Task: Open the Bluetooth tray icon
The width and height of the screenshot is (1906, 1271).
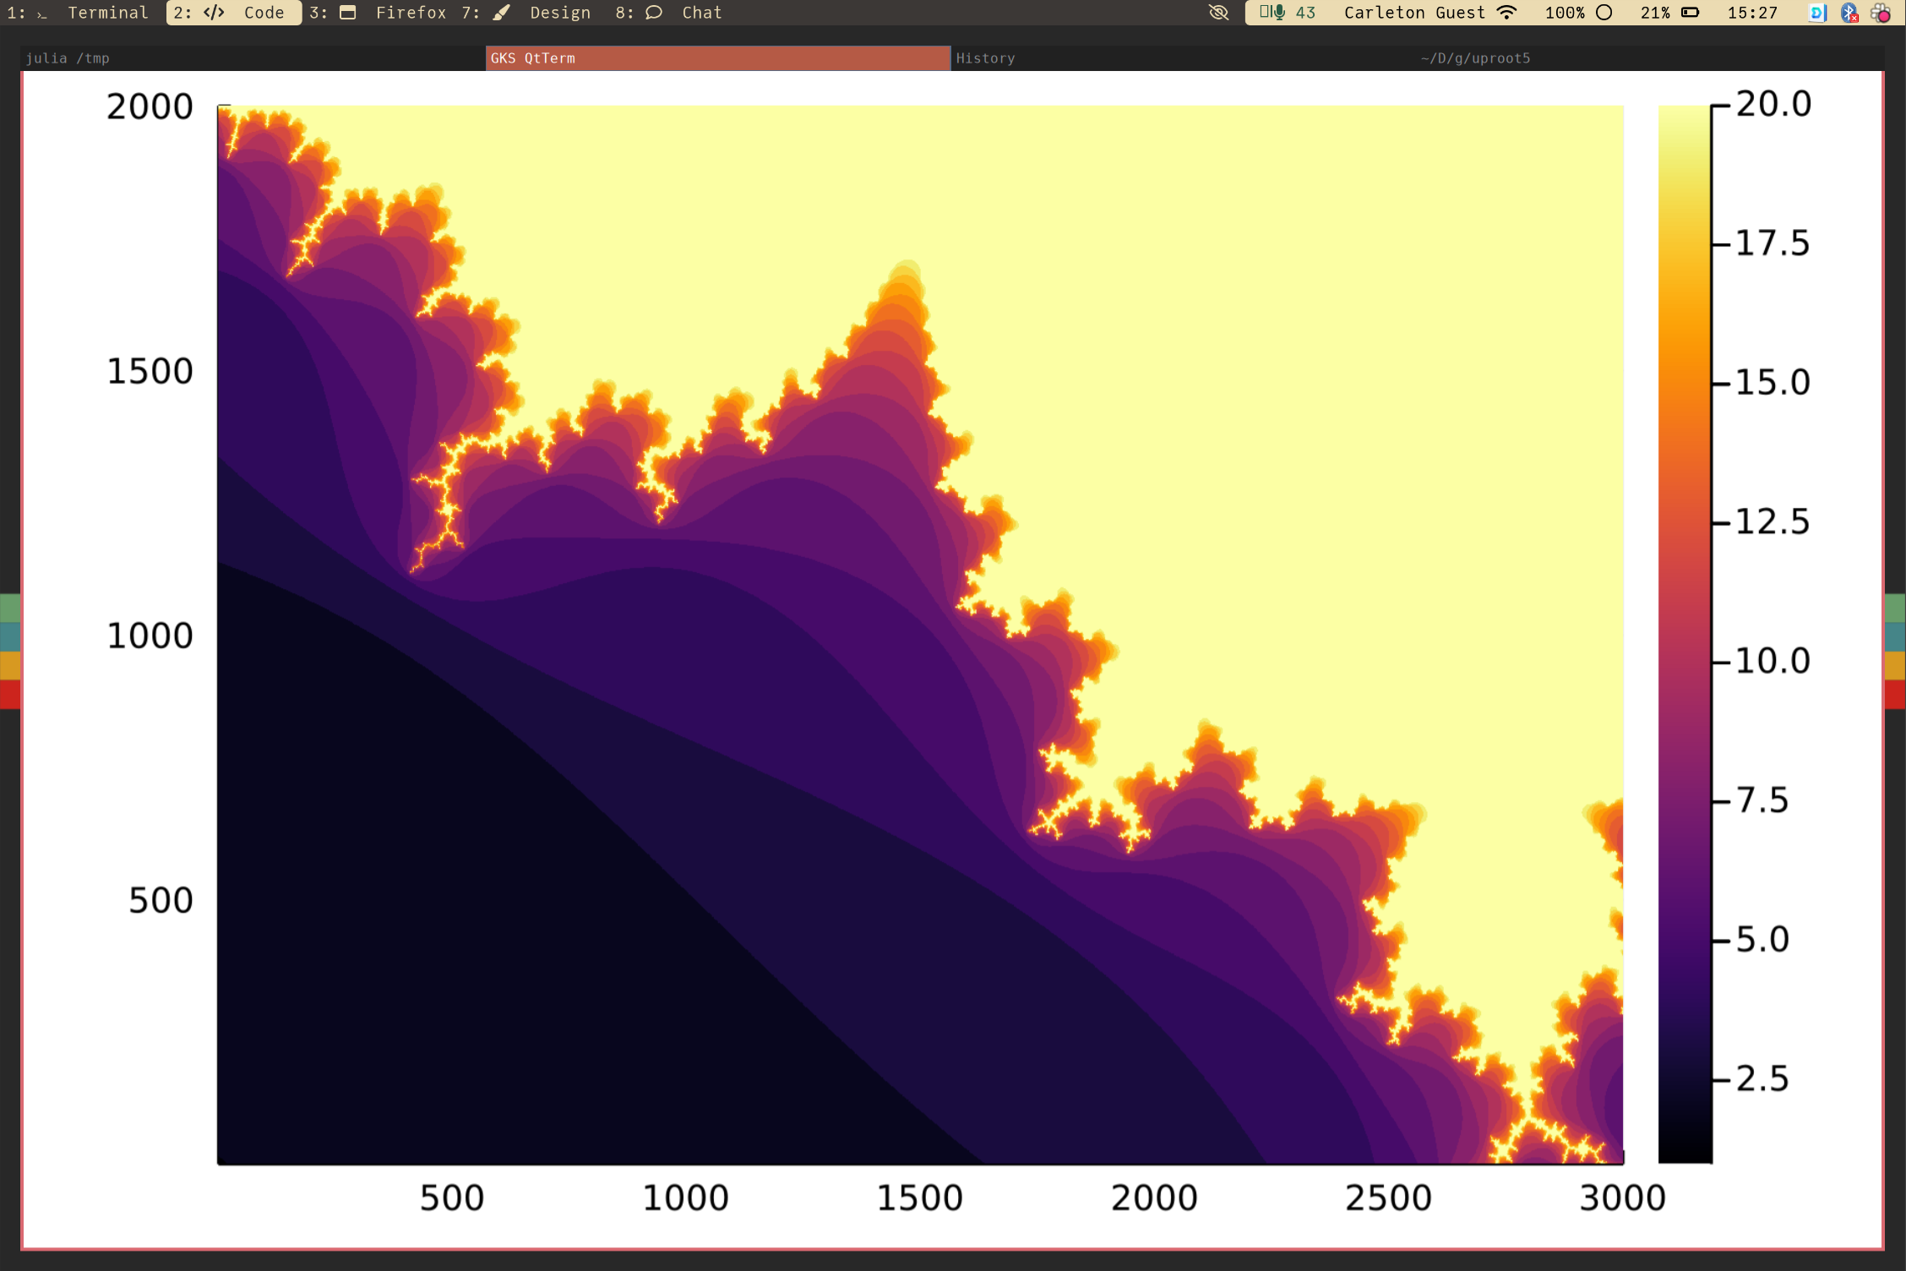Action: (1849, 13)
